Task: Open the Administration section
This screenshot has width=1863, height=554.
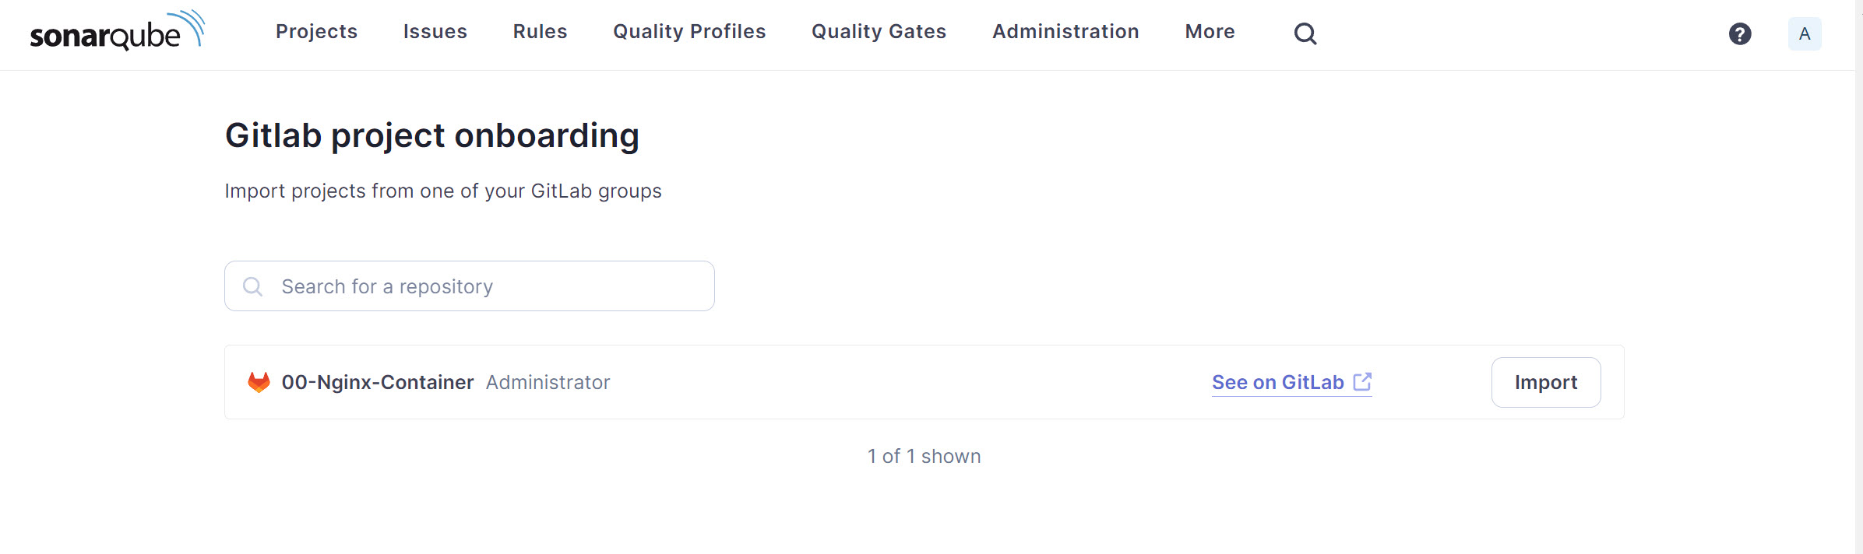Action: pos(1065,32)
